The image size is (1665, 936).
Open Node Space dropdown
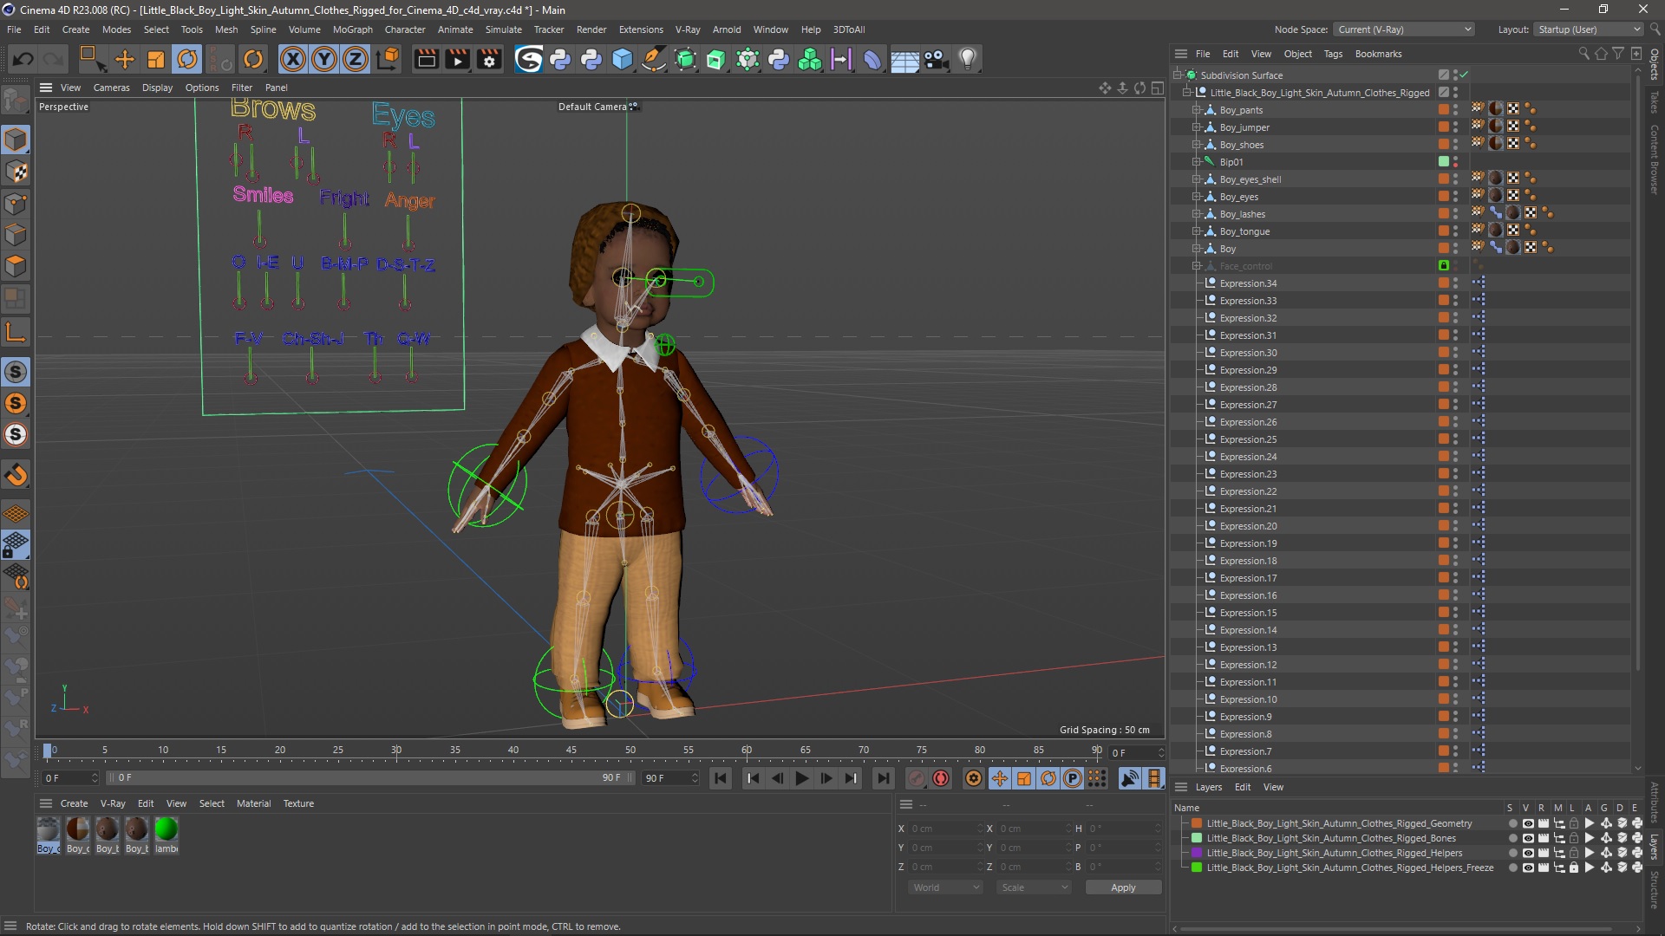click(1404, 29)
